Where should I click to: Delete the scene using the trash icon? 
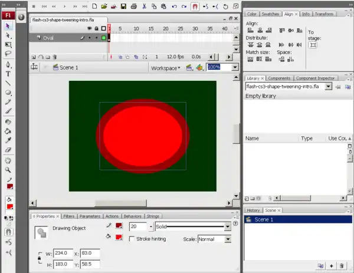[x=342, y=266]
